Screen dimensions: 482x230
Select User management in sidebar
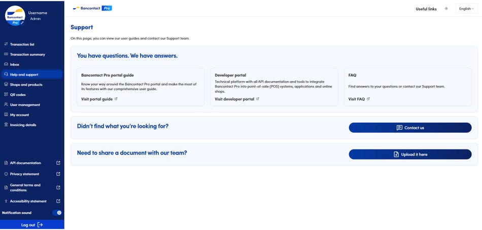point(25,105)
